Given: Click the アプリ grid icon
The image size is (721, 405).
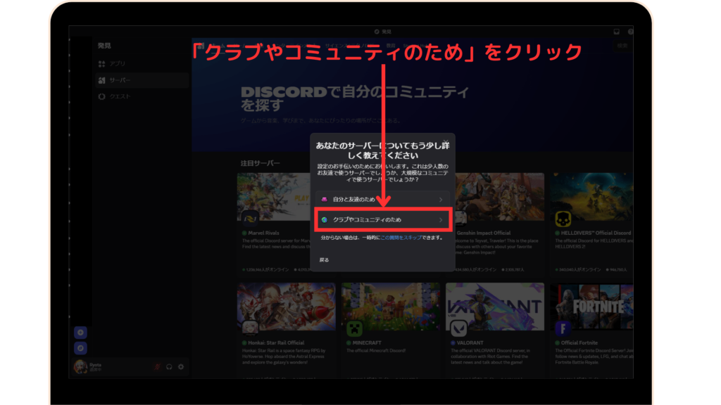Looking at the screenshot, I should click(x=101, y=63).
